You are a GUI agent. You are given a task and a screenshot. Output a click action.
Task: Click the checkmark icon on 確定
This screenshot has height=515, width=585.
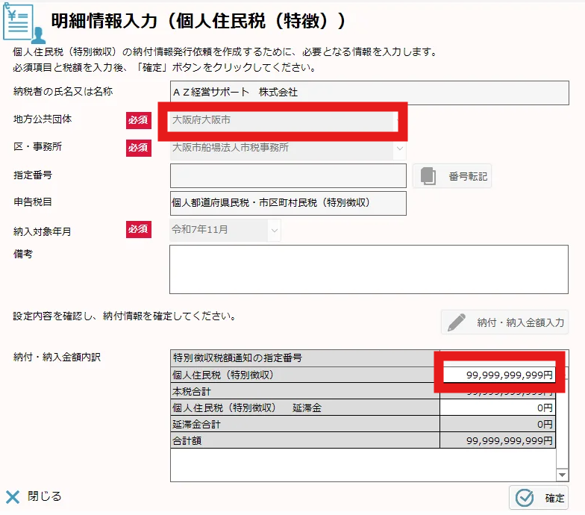(525, 498)
